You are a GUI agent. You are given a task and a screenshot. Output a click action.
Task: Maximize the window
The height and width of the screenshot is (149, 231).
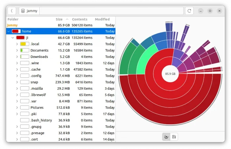[x=210, y=11]
